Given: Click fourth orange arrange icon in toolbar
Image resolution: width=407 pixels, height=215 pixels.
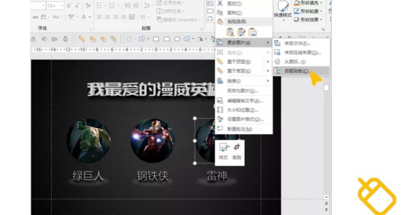Looking at the screenshot, I should pos(114,39).
